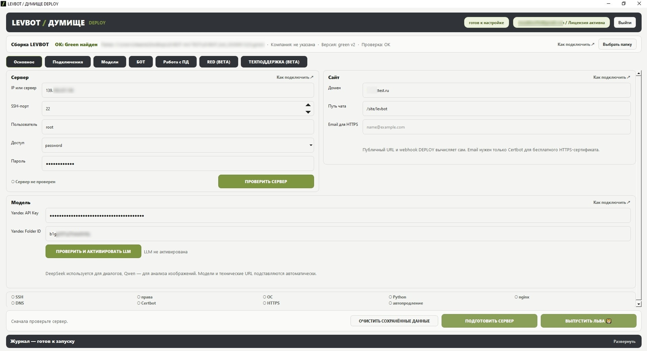Image resolution: width=647 pixels, height=351 pixels.
Task: Focus the Yandex Folder ID field
Action: [x=338, y=233]
